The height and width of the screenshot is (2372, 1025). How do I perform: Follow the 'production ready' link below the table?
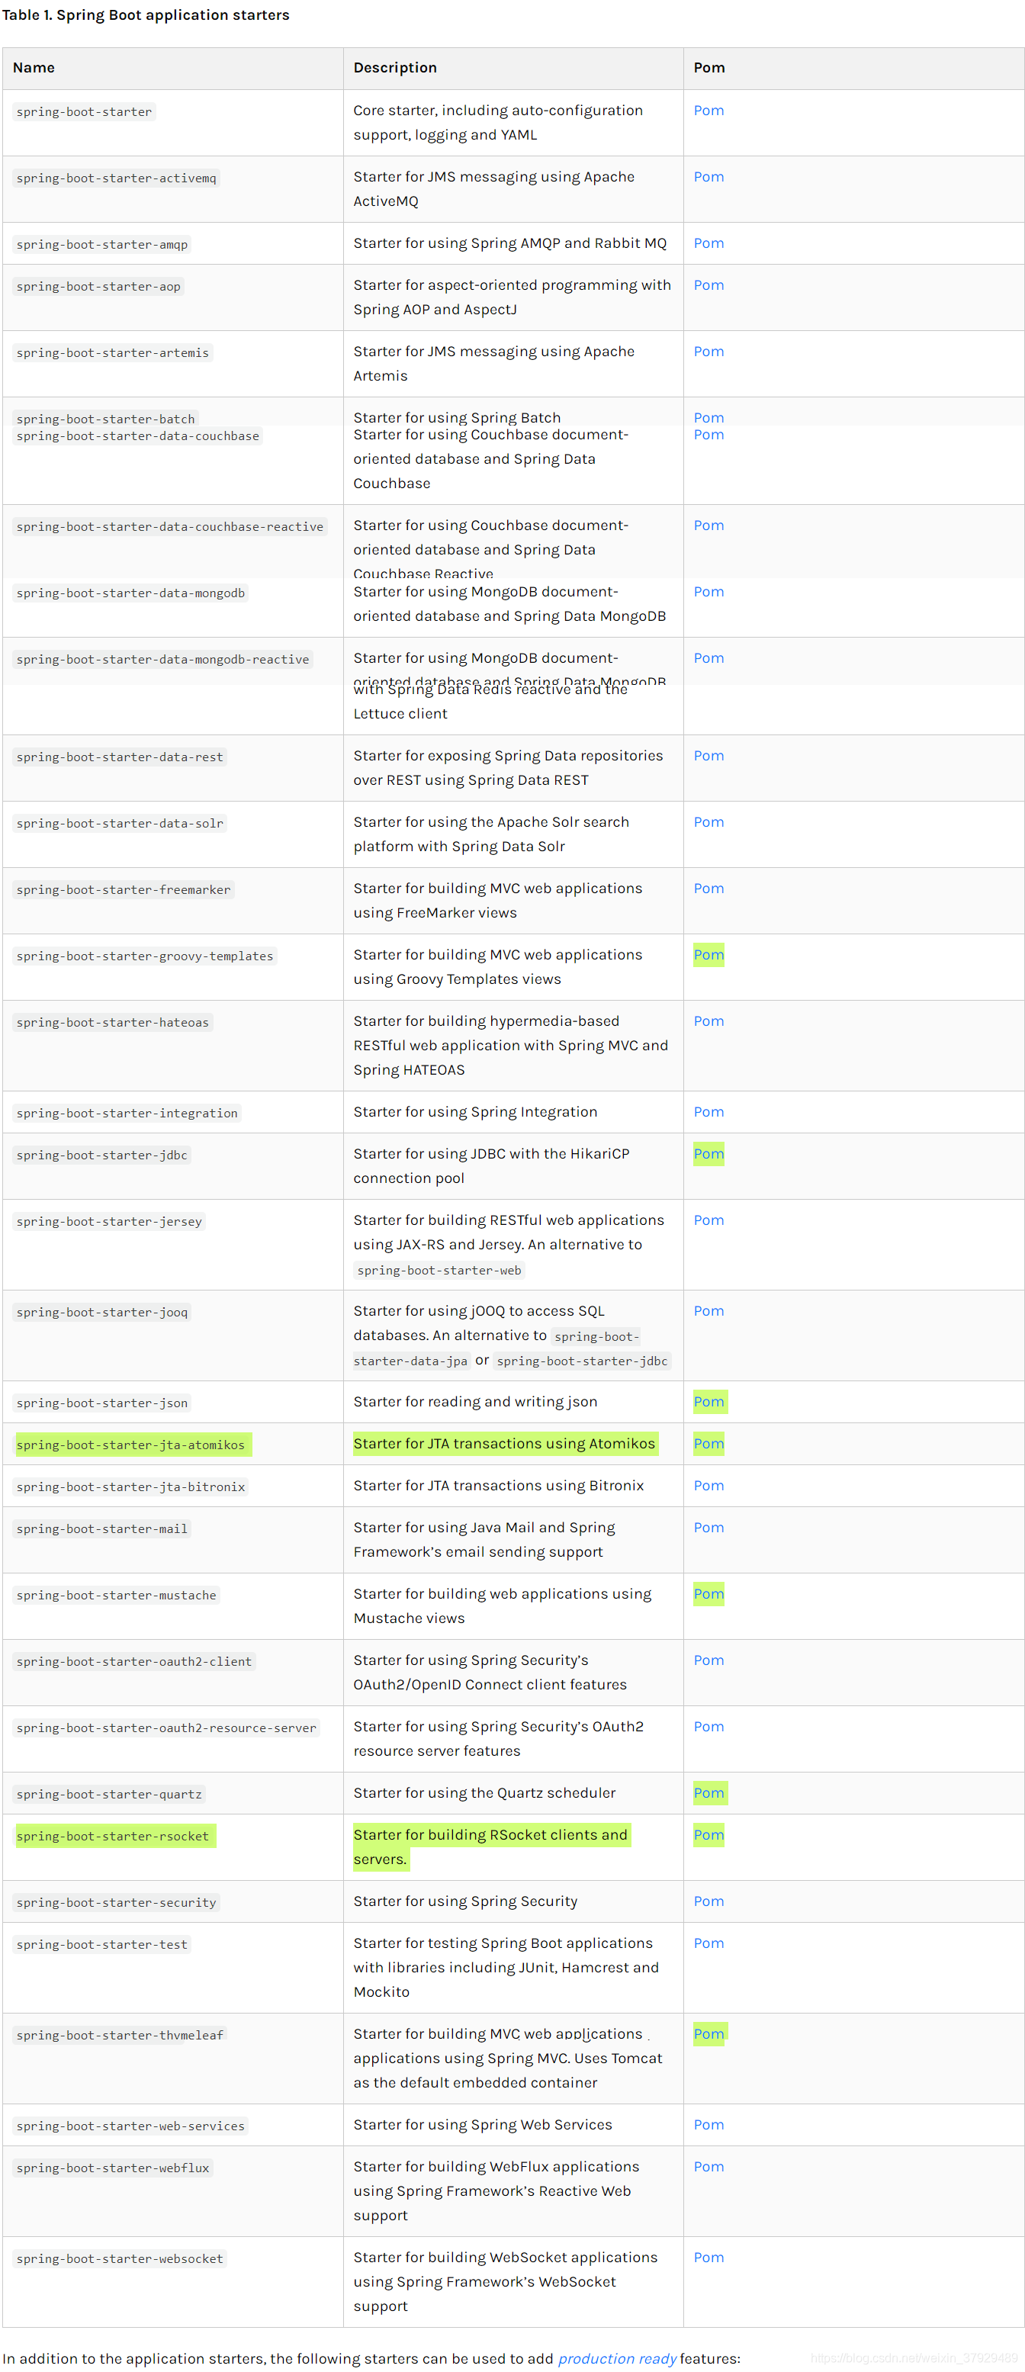pos(616,2358)
